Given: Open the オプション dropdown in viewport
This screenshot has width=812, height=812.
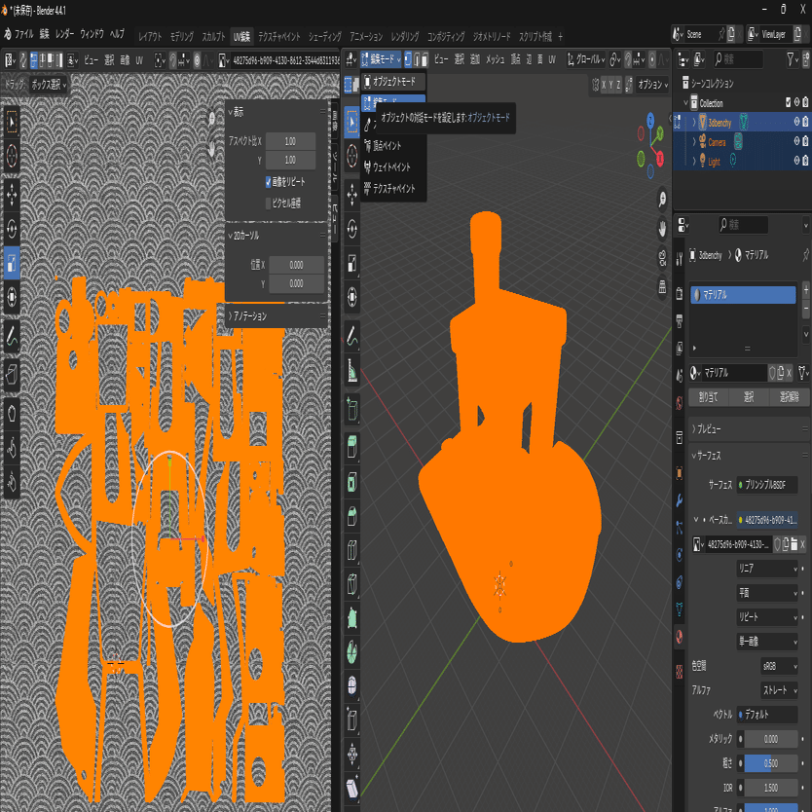Looking at the screenshot, I should 652,85.
